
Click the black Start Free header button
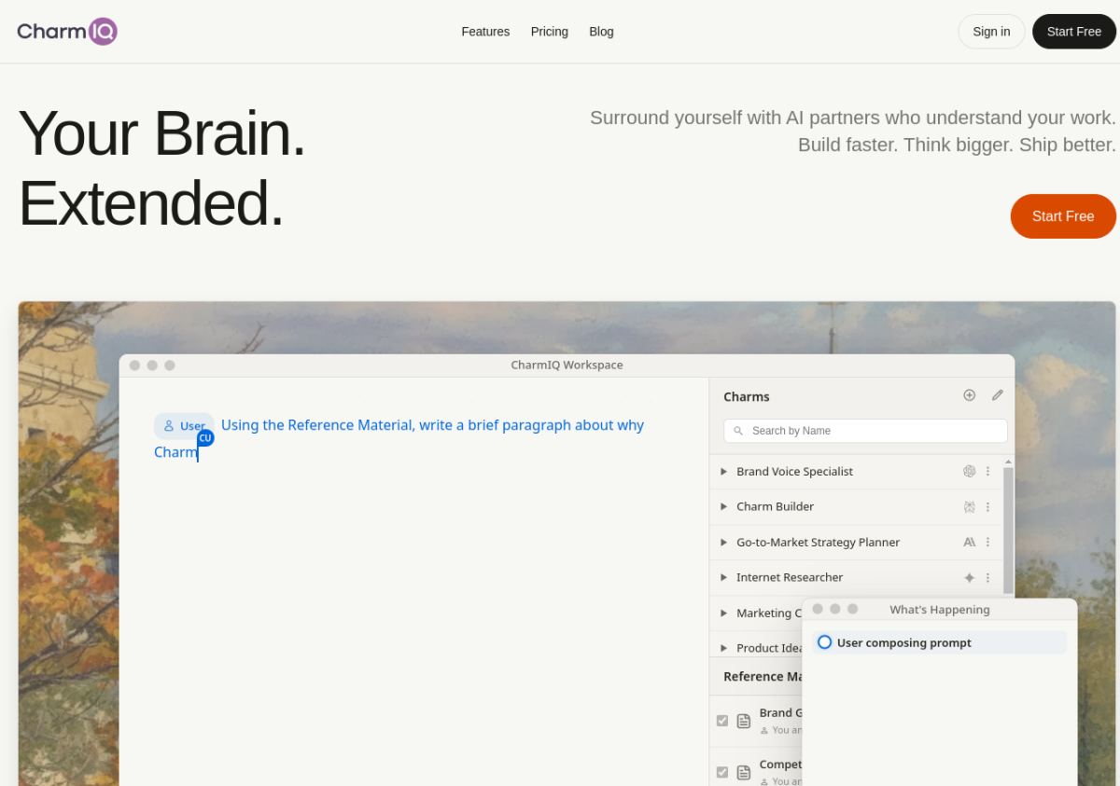click(1074, 32)
